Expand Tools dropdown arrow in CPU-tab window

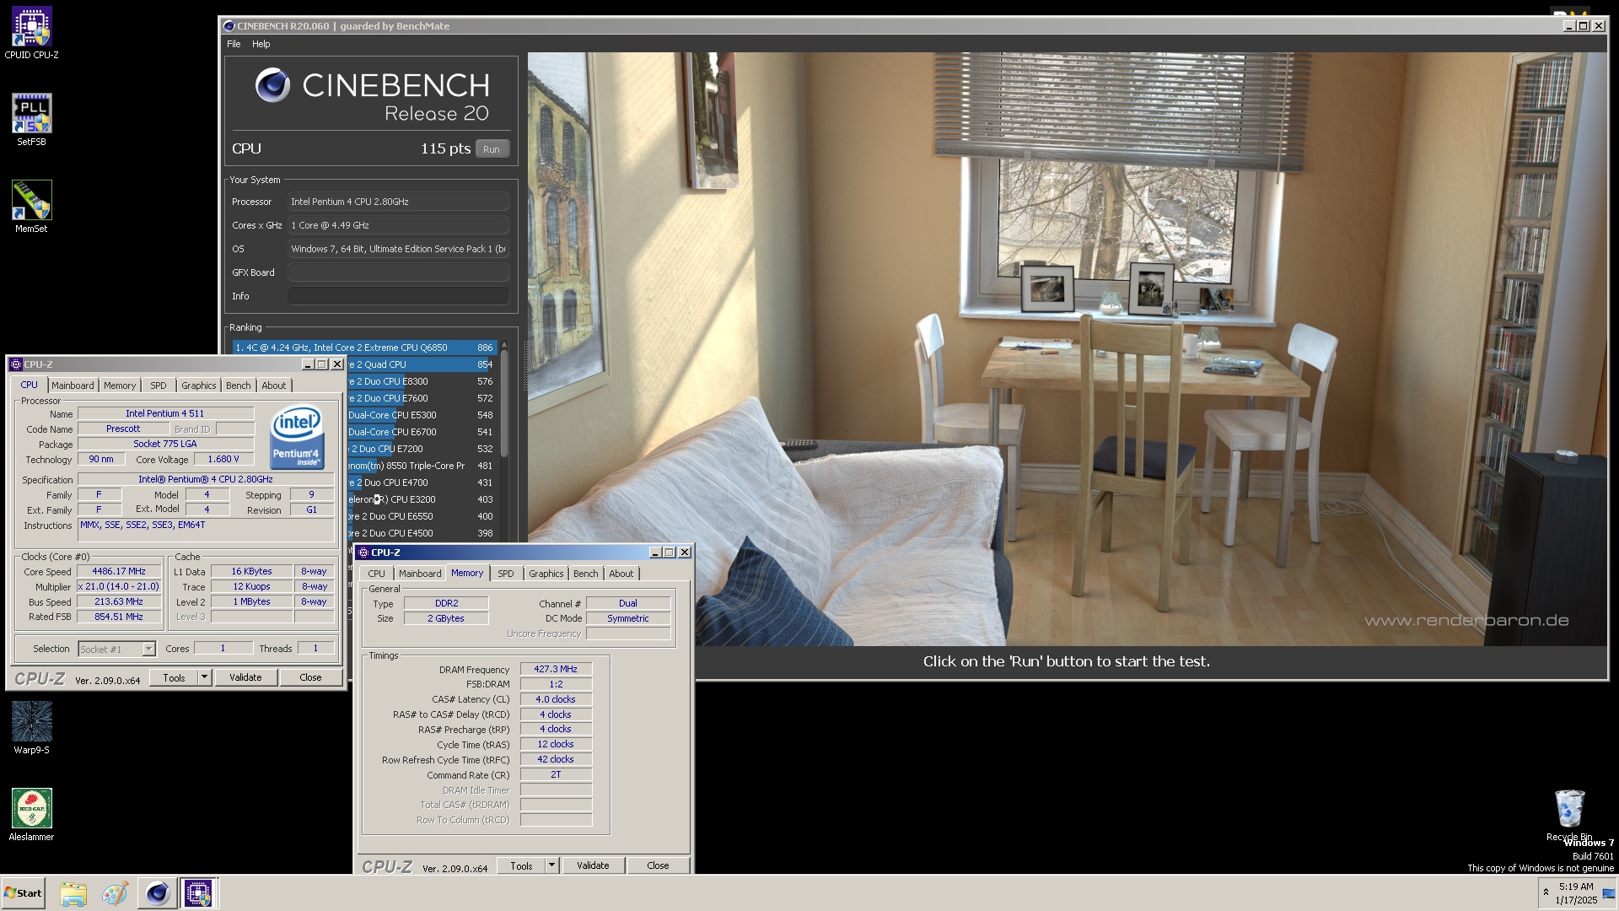(204, 677)
